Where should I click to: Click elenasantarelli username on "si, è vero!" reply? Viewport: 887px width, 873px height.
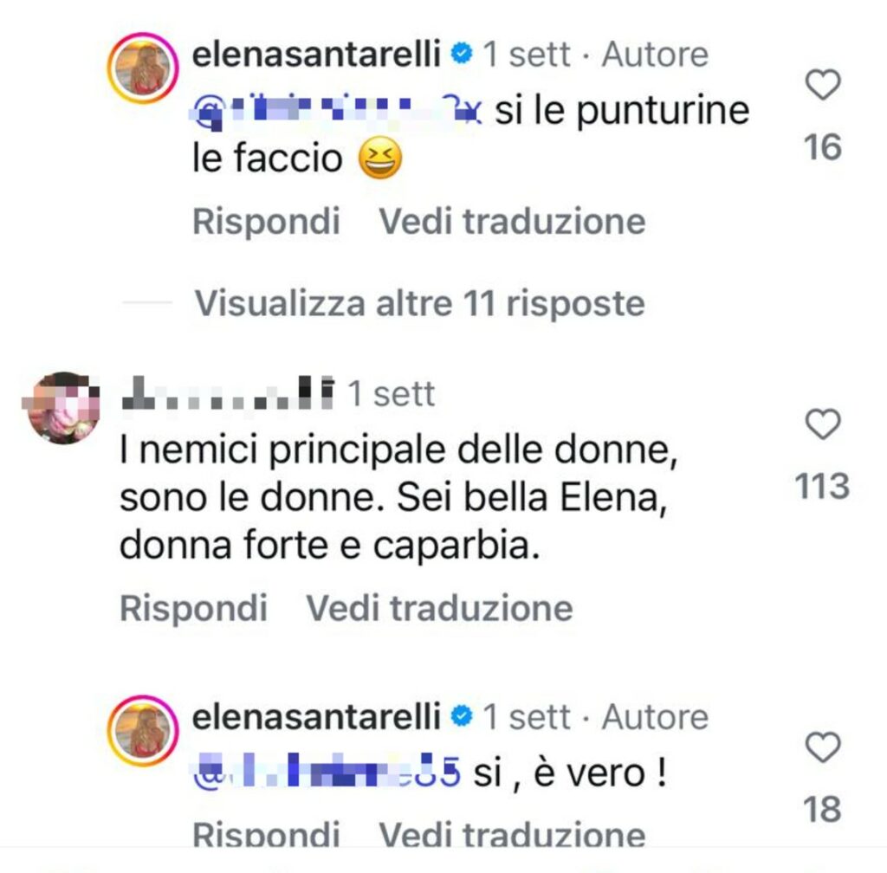click(317, 716)
